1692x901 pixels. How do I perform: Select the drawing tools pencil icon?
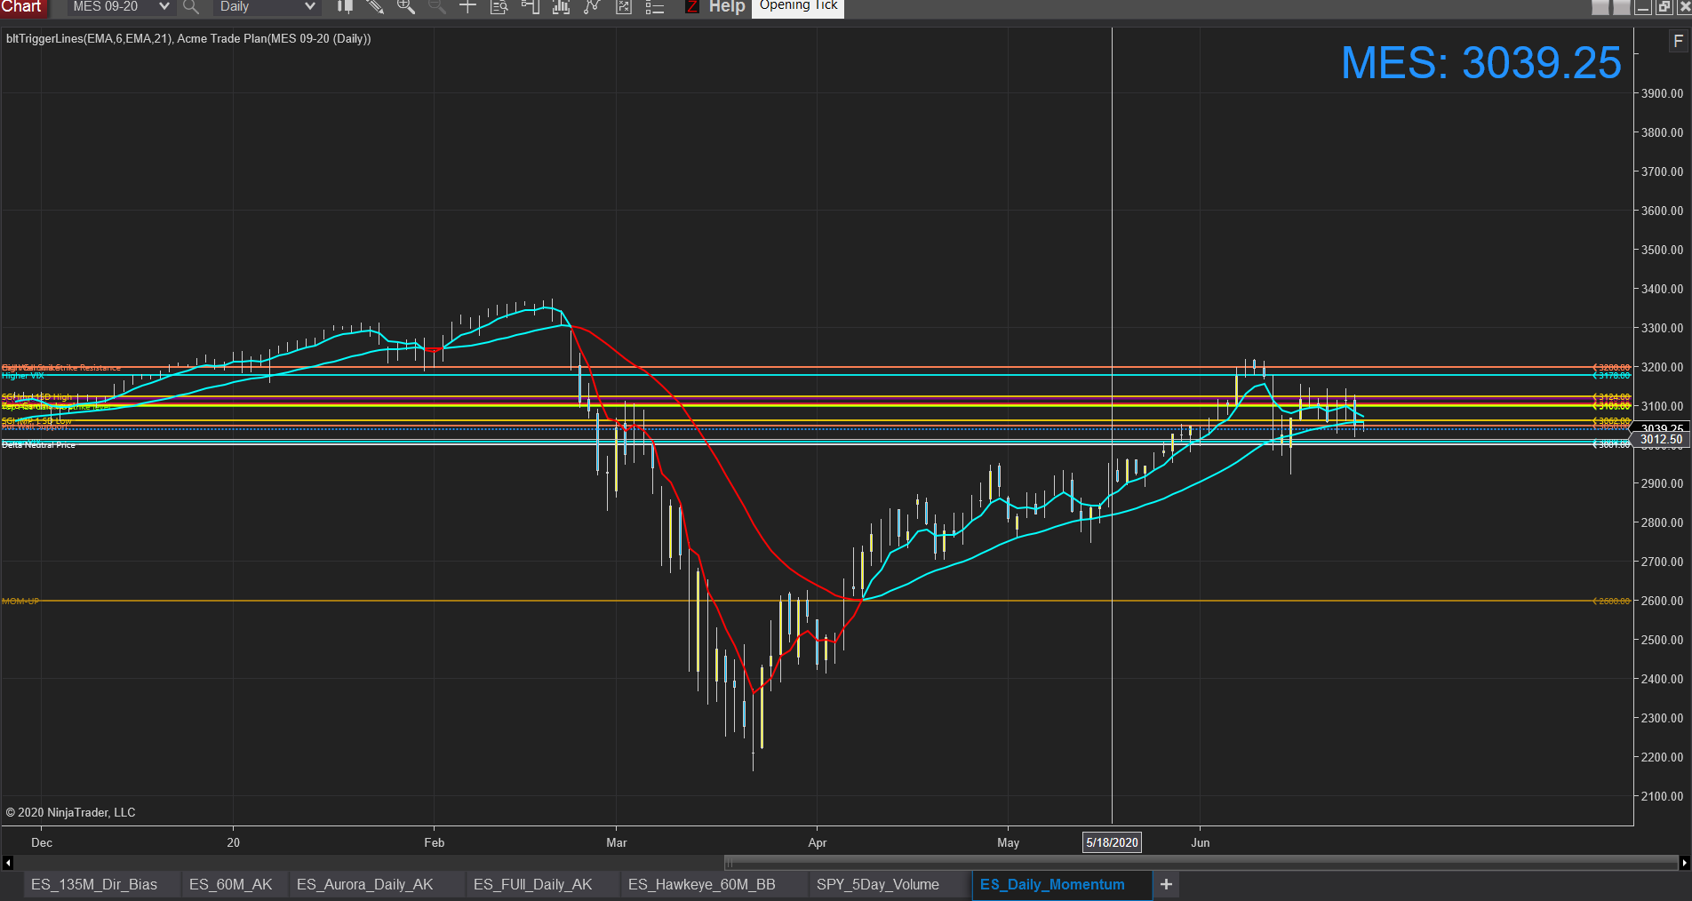pos(375,7)
